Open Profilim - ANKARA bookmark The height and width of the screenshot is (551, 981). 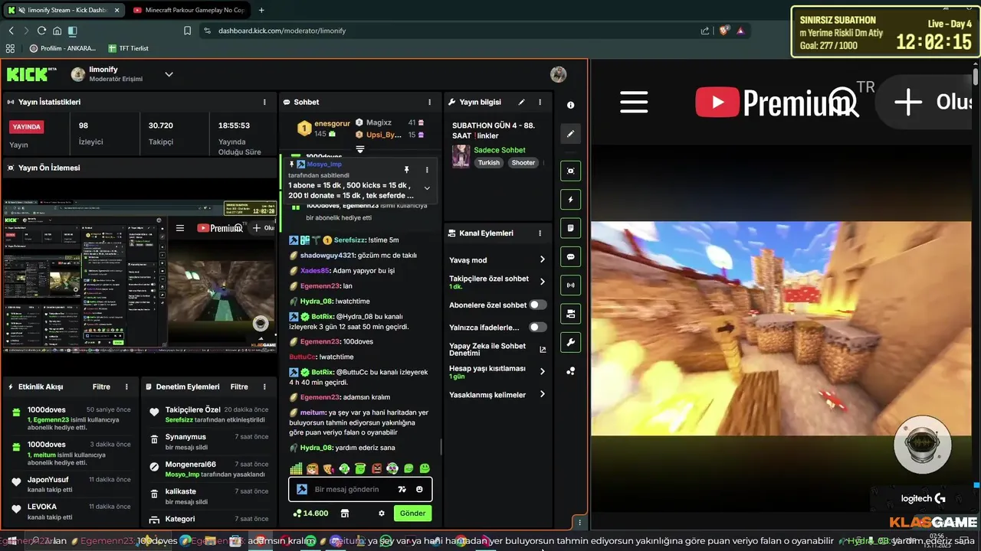[63, 48]
